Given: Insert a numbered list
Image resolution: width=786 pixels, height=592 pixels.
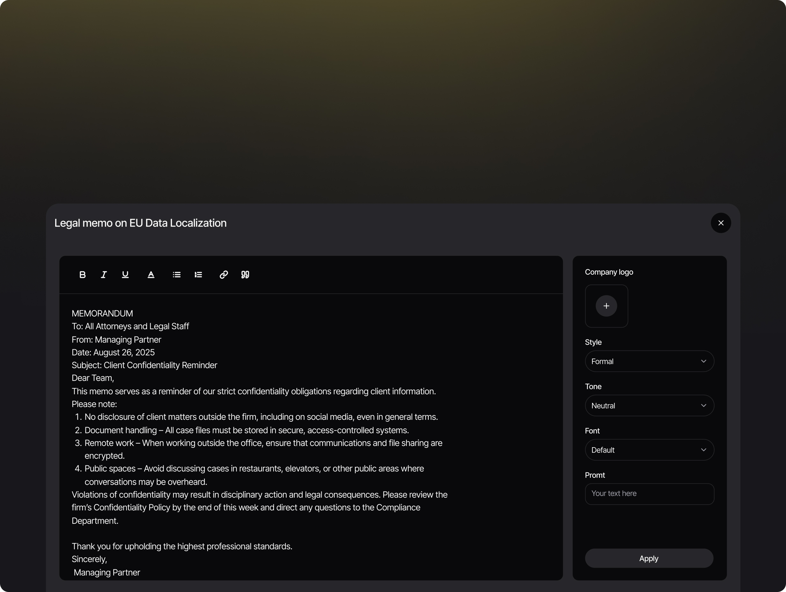Looking at the screenshot, I should (198, 274).
